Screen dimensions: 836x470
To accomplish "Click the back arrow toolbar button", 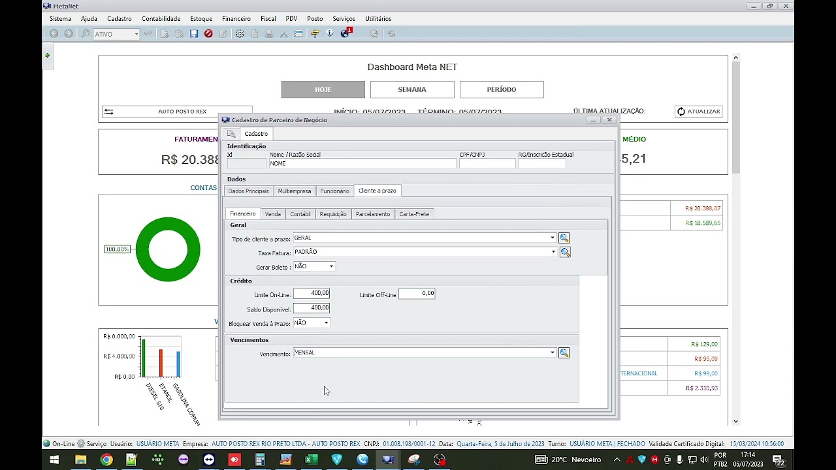I will [54, 33].
